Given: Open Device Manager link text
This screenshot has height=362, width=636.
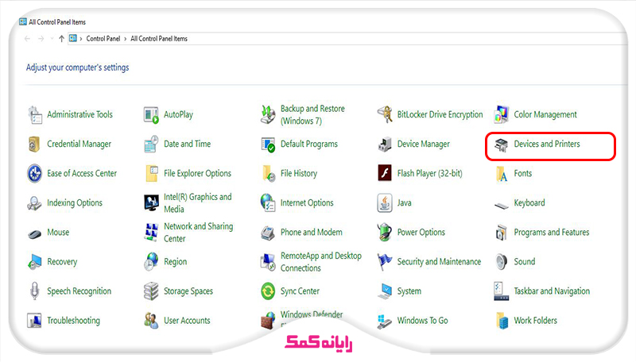Looking at the screenshot, I should point(424,144).
